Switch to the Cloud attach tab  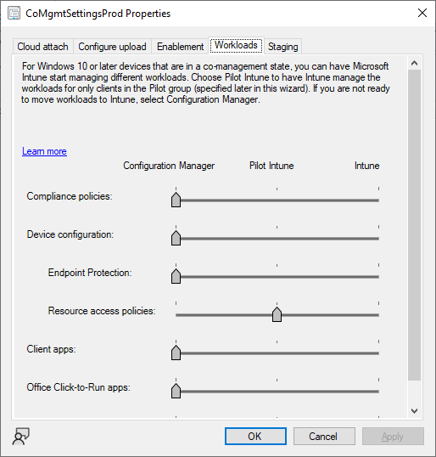(x=42, y=47)
